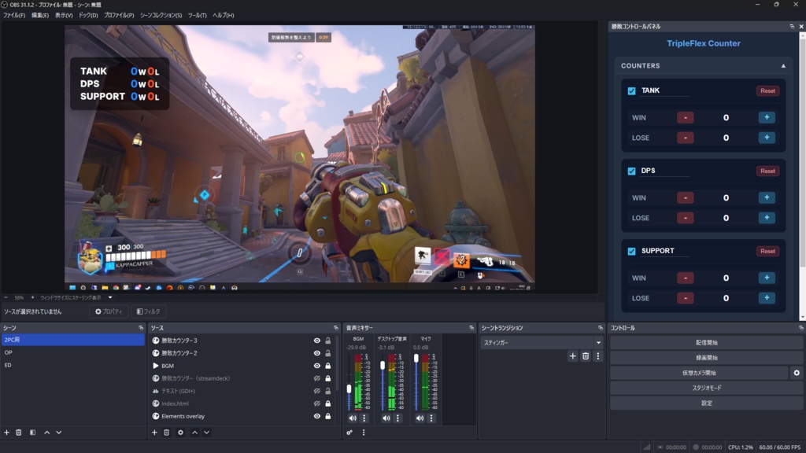Click 録画開始 to start recording
Screen dimensions: 806x453
[706, 358]
